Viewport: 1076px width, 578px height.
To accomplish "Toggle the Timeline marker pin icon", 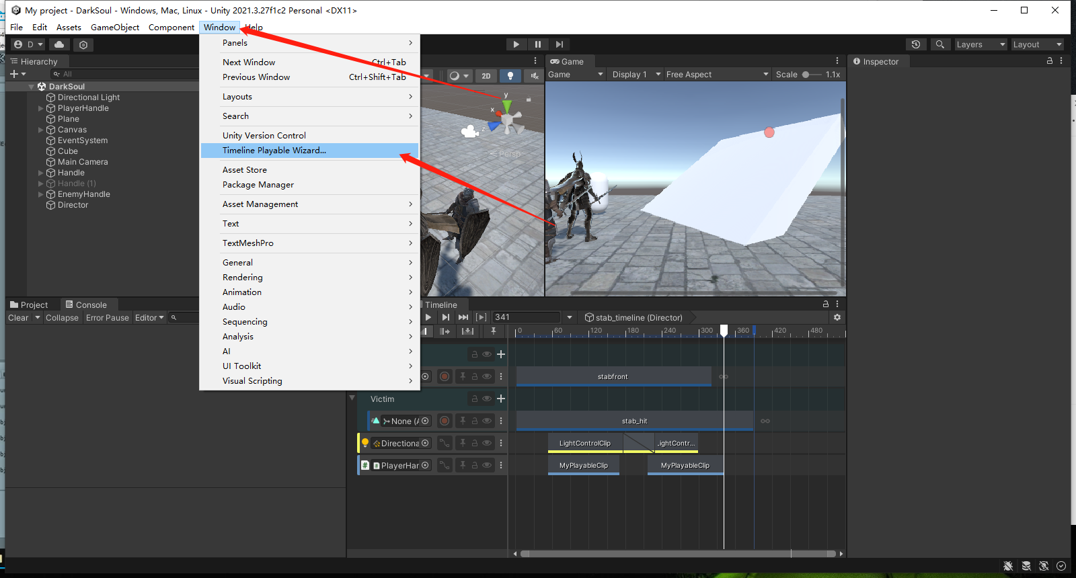I will point(494,331).
